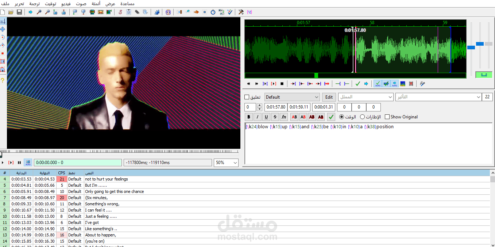Toggle video auto-scroll under video
Screen dimensions: 495x247
tap(28, 163)
